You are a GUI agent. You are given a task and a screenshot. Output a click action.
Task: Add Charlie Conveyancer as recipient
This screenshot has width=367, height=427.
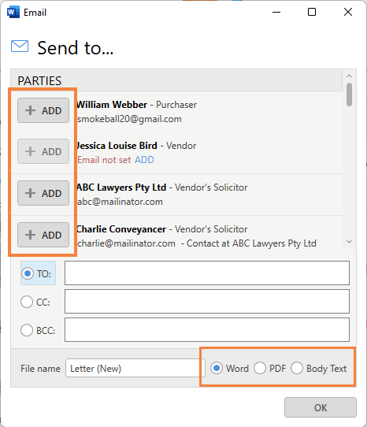tap(43, 235)
